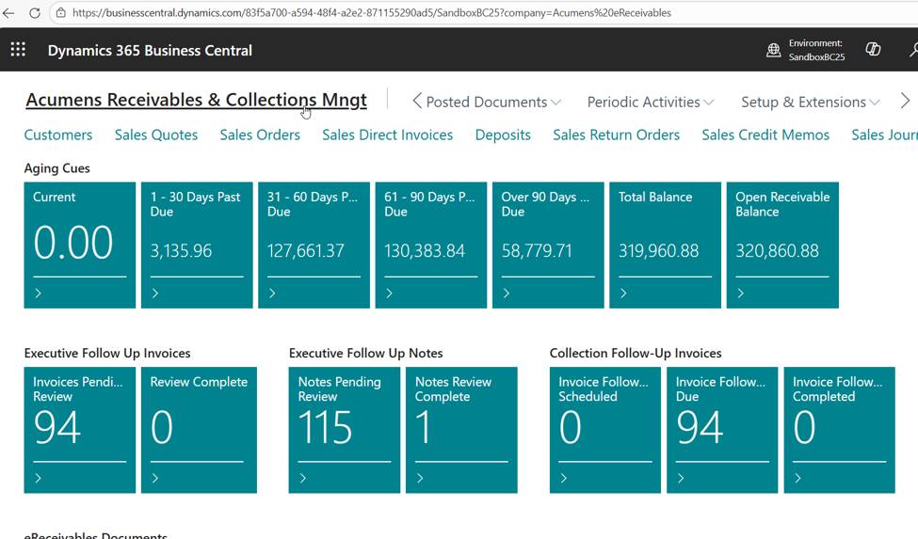
Task: Reload the page with refresh icon
Action: pos(35,13)
